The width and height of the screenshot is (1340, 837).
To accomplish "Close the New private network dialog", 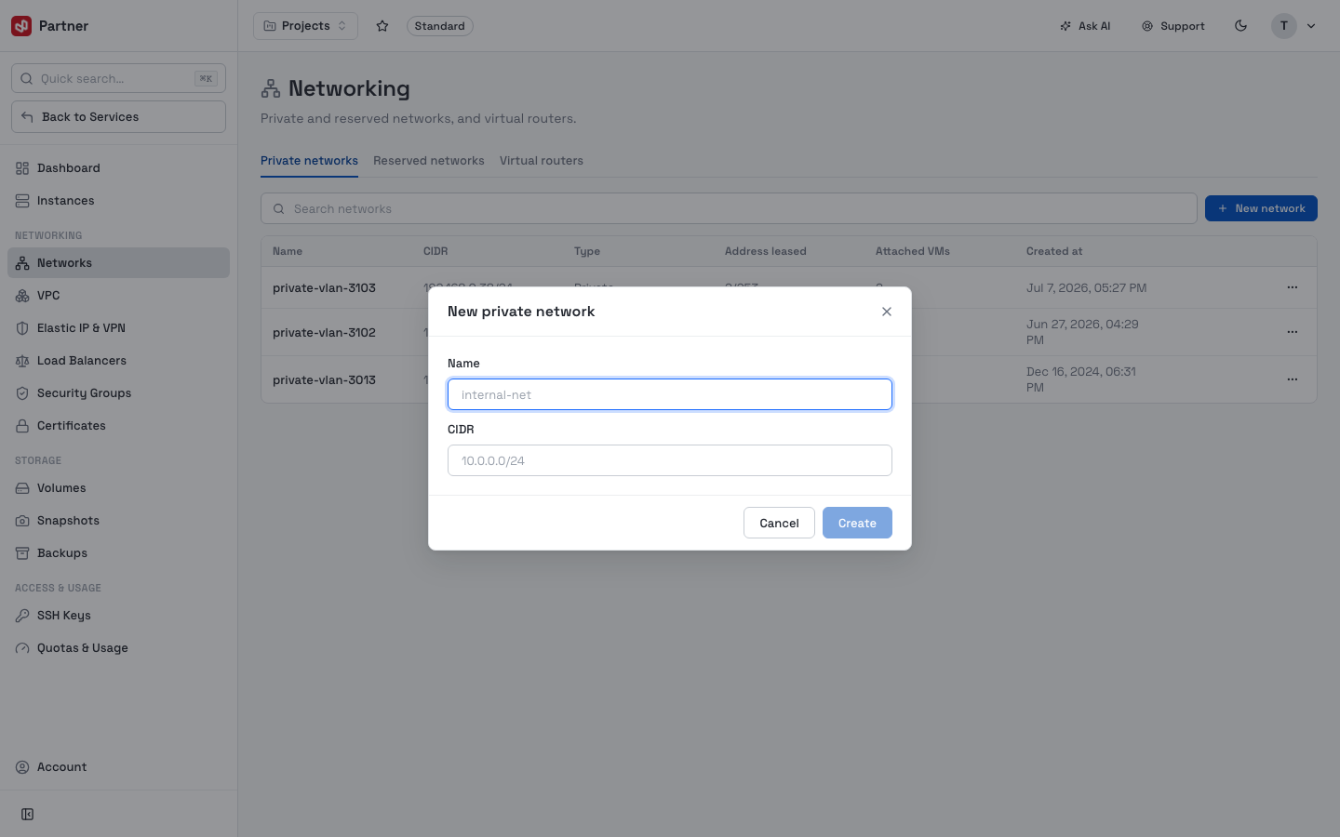I will click(x=887, y=312).
